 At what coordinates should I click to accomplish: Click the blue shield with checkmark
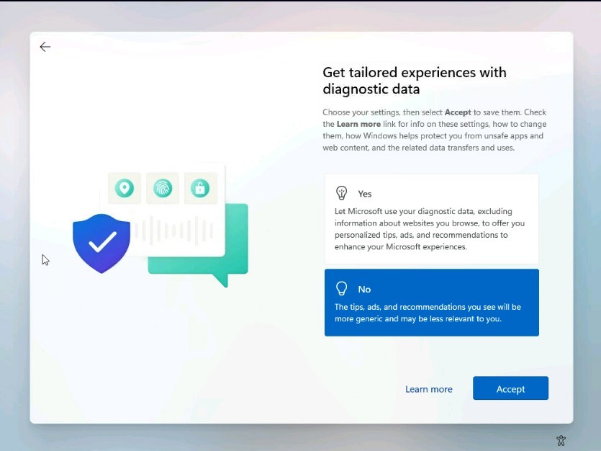click(101, 243)
